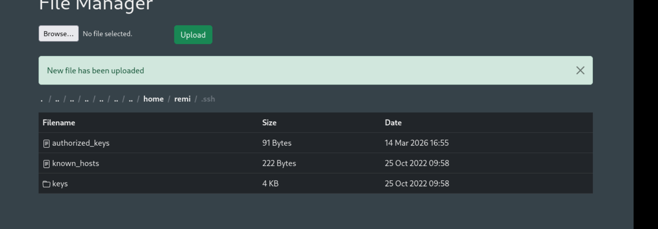Open the known_hosts file
Image resolution: width=658 pixels, height=229 pixels.
click(75, 163)
